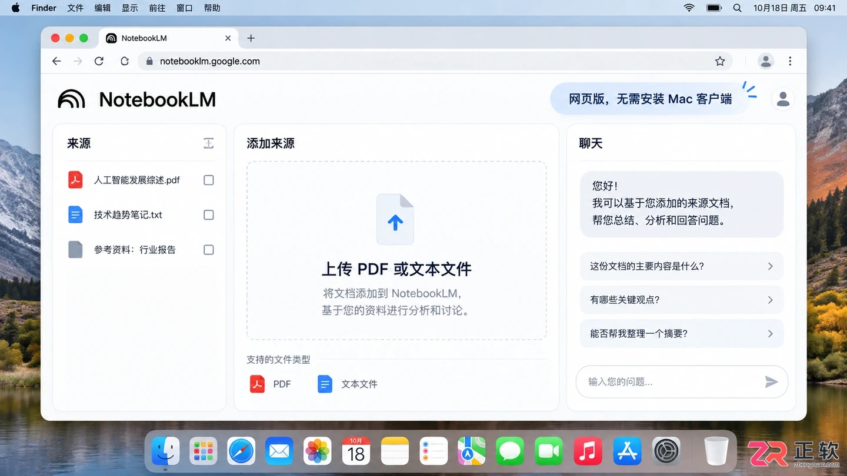Screen dimensions: 847x476
Task: Open source 技术趋势笔记.txt
Action: pyautogui.click(x=128, y=215)
